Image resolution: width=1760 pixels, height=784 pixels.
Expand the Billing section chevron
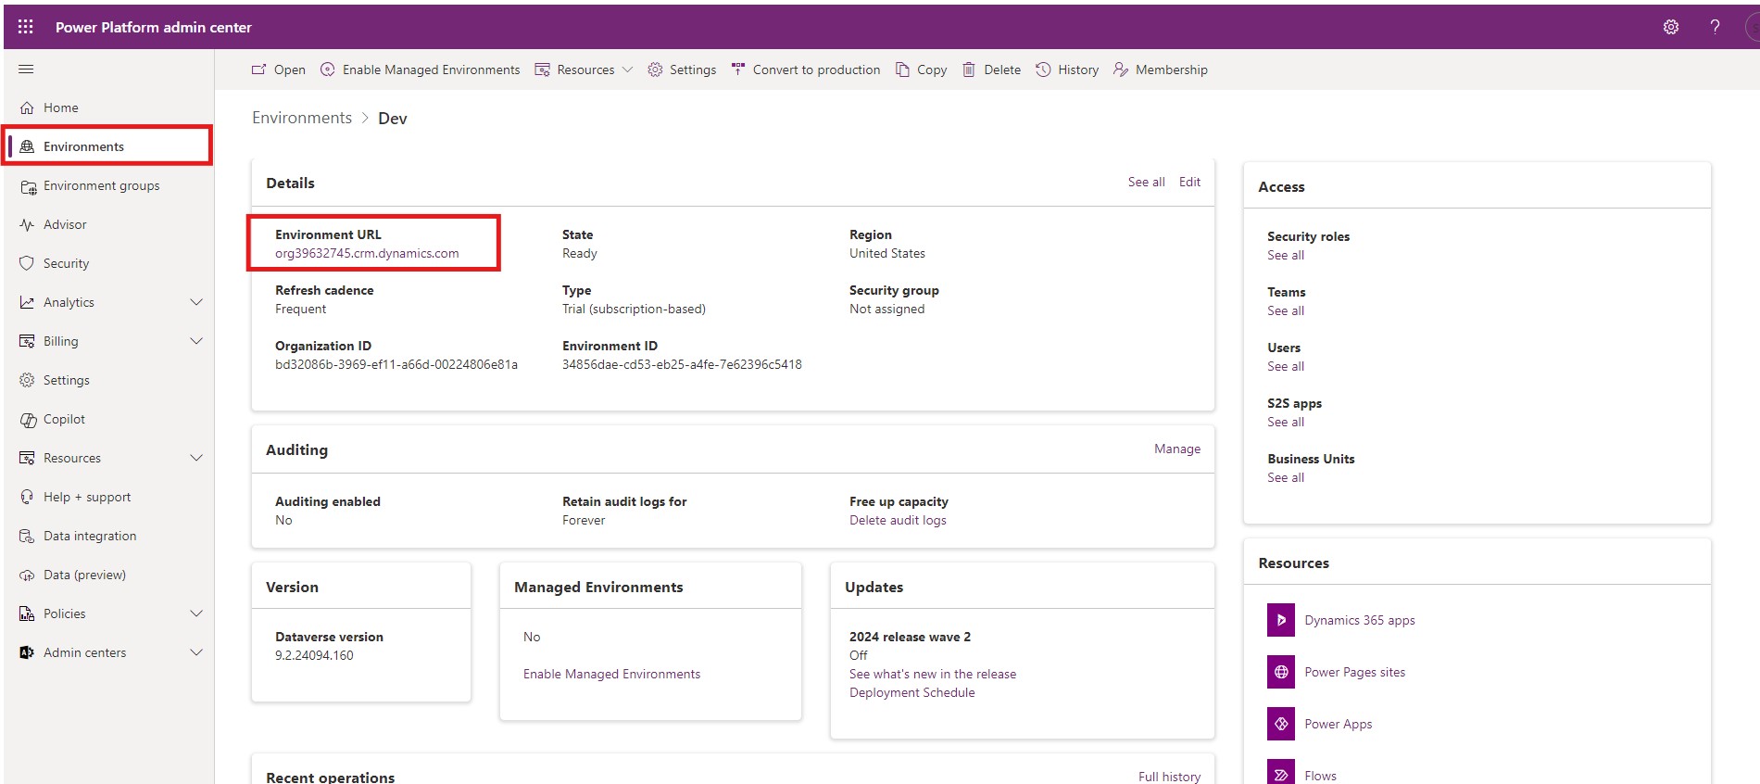[196, 341]
